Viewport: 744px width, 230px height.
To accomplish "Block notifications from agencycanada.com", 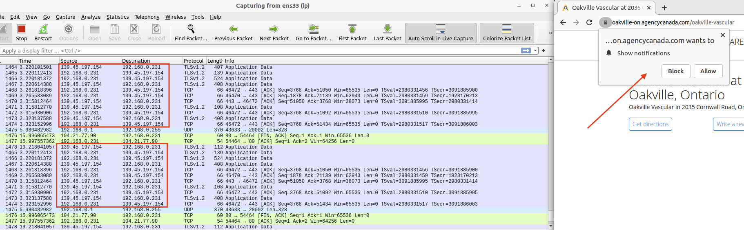I will click(x=675, y=71).
